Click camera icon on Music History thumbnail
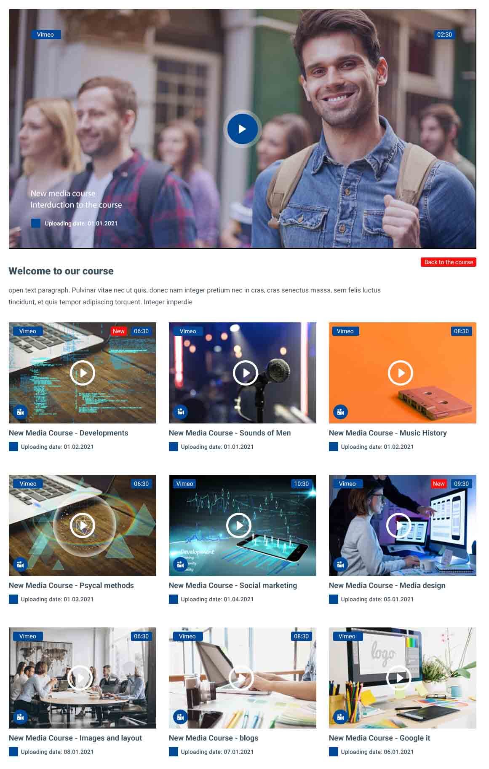The image size is (489, 769). click(x=340, y=412)
